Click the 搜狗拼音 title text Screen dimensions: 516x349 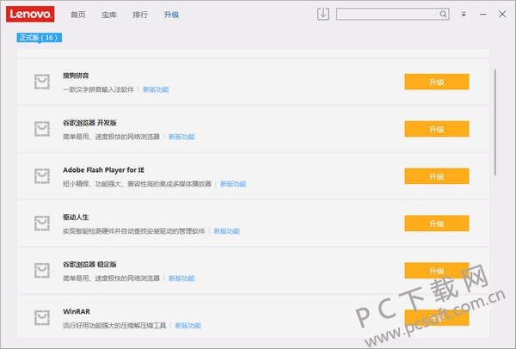pos(76,76)
